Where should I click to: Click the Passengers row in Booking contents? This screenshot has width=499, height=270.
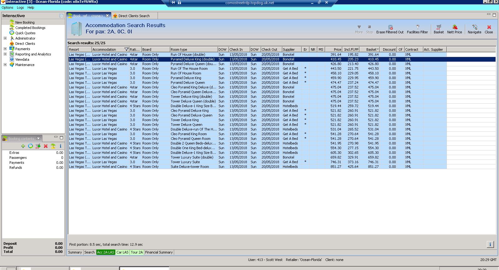point(33,158)
